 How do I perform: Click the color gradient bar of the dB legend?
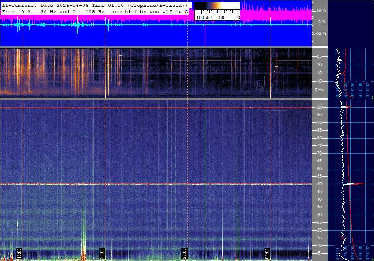click(217, 6)
